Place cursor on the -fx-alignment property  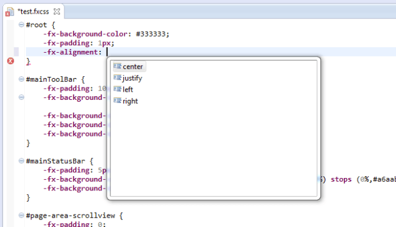point(71,52)
